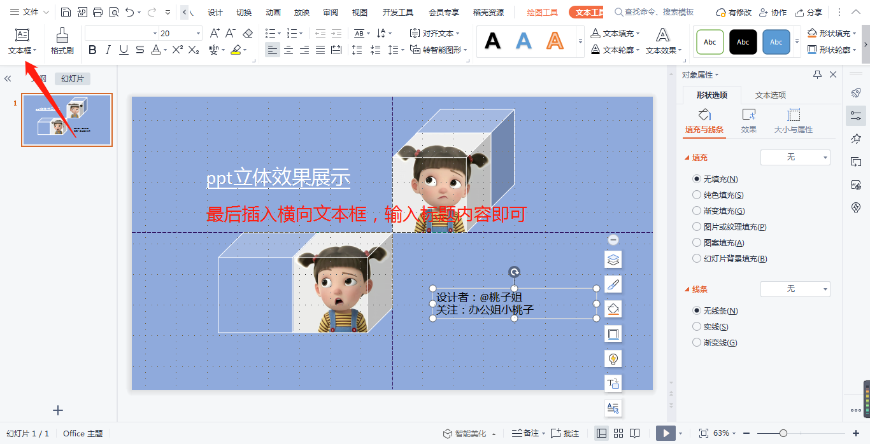The image size is (870, 444).
Task: Open the 绘图工具 ribbon tab
Action: (x=543, y=12)
